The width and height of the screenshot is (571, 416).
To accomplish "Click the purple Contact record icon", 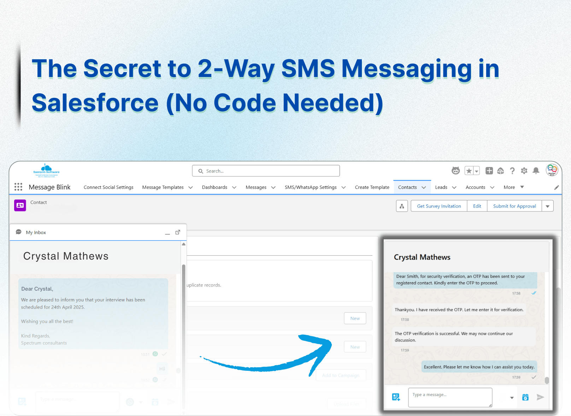I will coord(20,205).
